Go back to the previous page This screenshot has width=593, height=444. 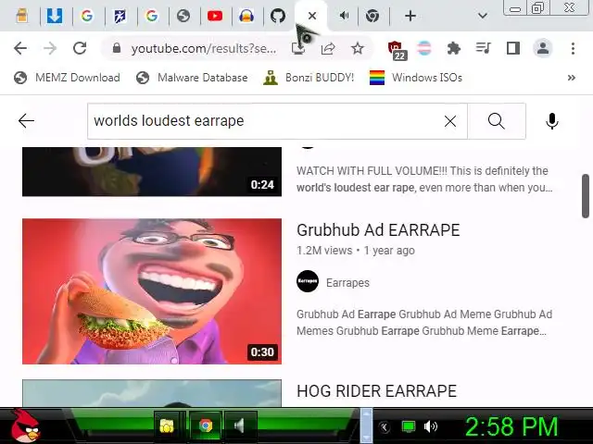point(20,48)
